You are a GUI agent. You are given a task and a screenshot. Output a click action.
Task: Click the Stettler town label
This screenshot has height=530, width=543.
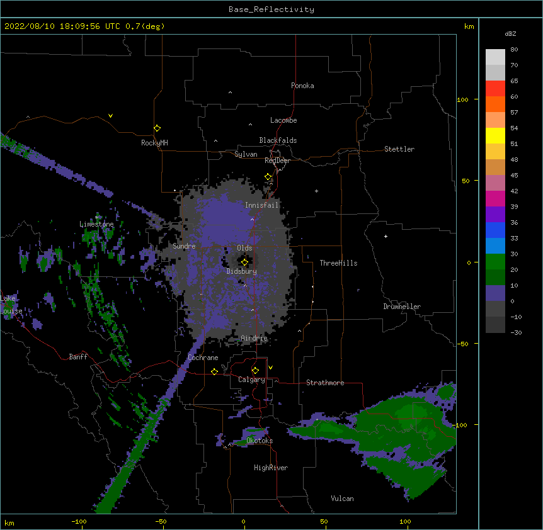coord(399,149)
